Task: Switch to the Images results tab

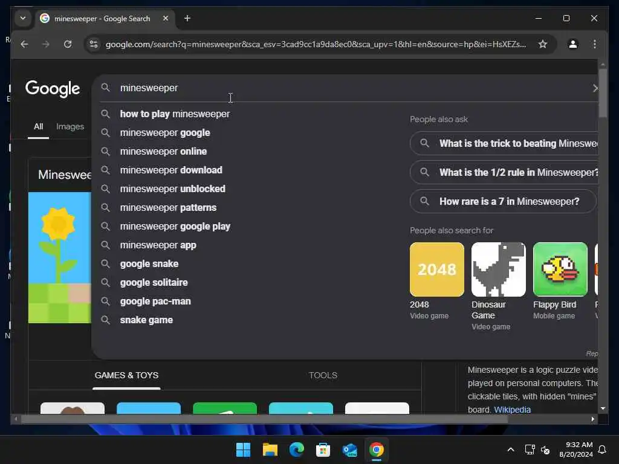Action: (70, 127)
